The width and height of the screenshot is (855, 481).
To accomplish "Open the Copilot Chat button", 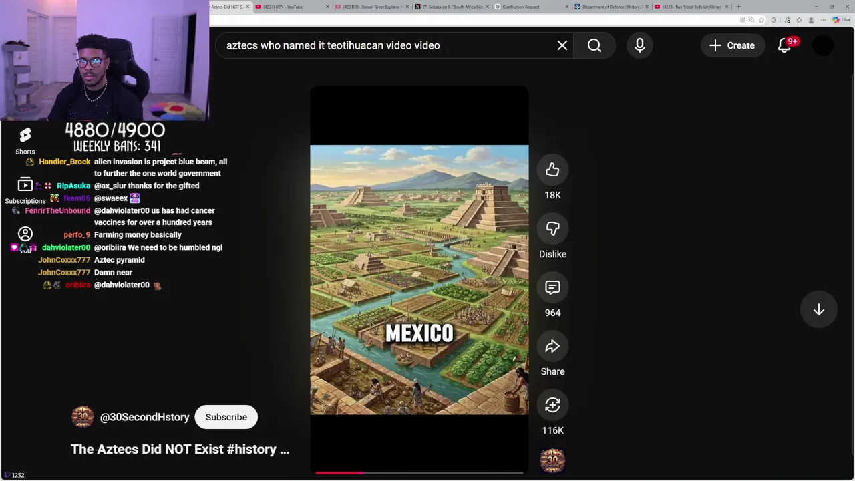I will 840,20.
